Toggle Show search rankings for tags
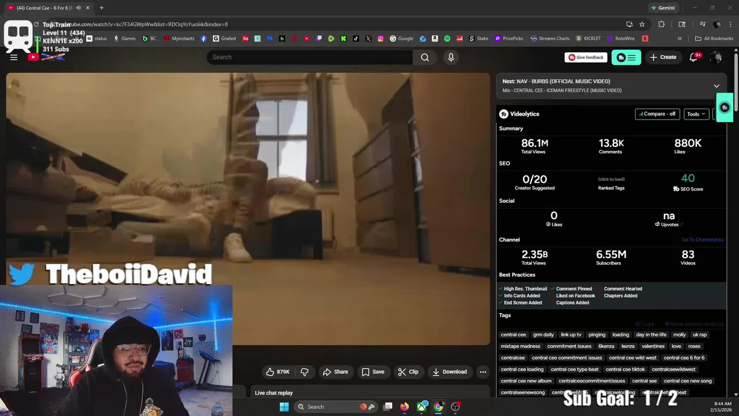The width and height of the screenshot is (739, 416). point(695,324)
